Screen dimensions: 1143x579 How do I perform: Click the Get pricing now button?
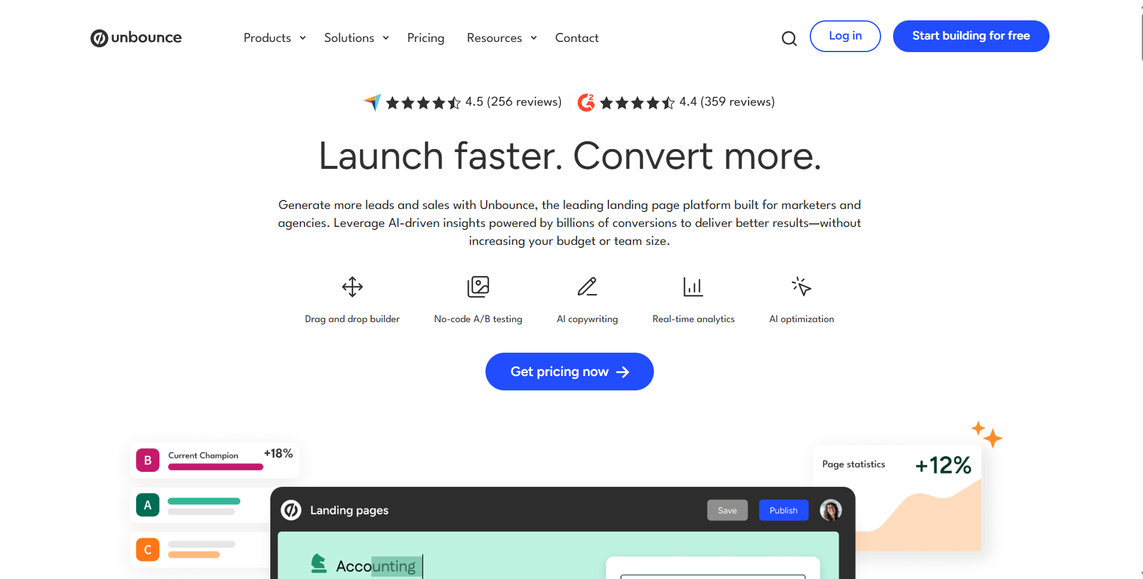569,372
